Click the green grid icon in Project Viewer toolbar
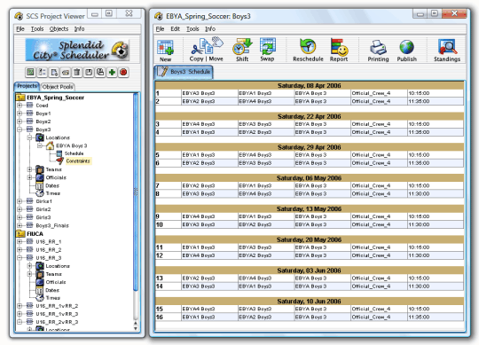The height and width of the screenshot is (345, 479). [30, 73]
